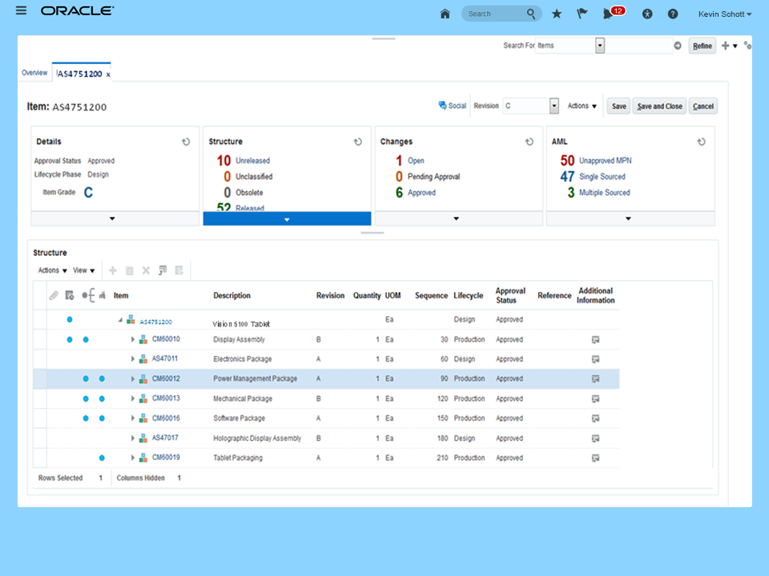Select the AS4751200 tab
This screenshot has height=576, width=769.
[79, 74]
